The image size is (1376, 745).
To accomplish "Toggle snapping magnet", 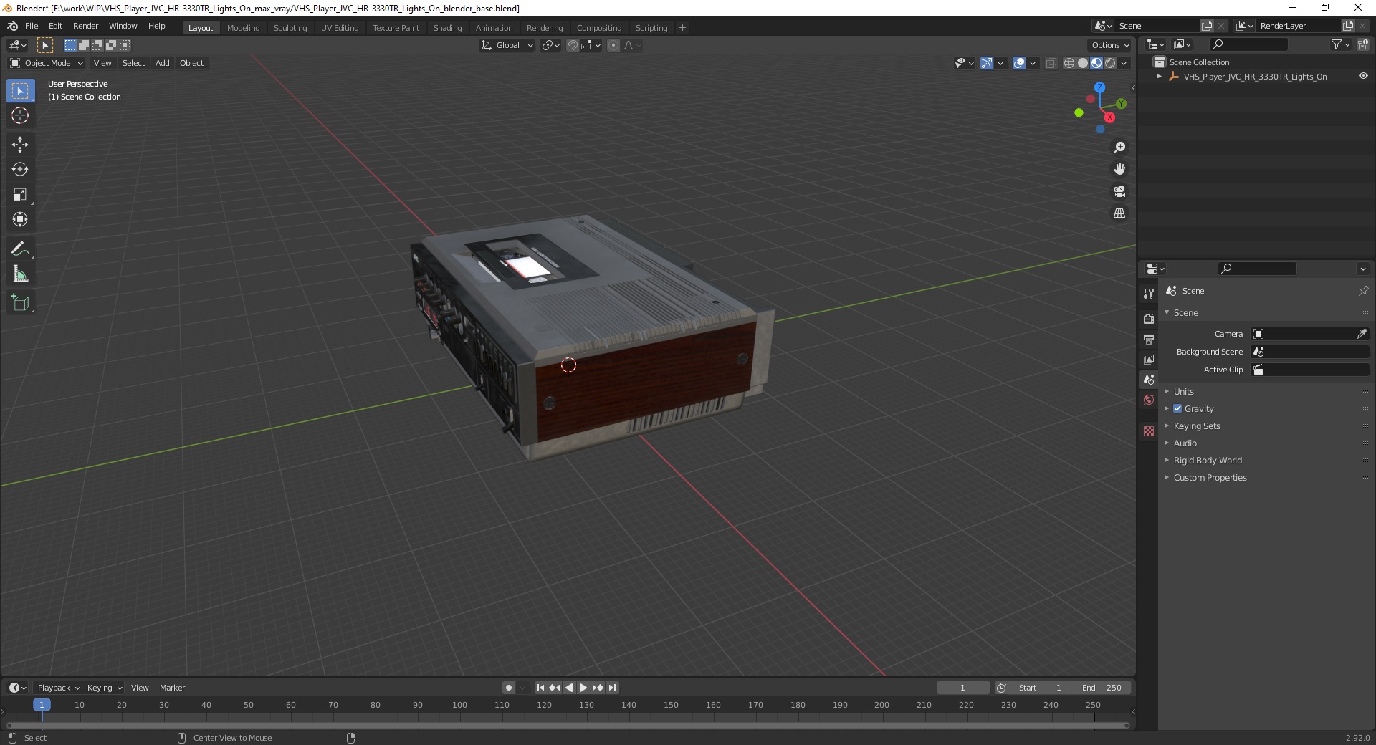I will (572, 45).
